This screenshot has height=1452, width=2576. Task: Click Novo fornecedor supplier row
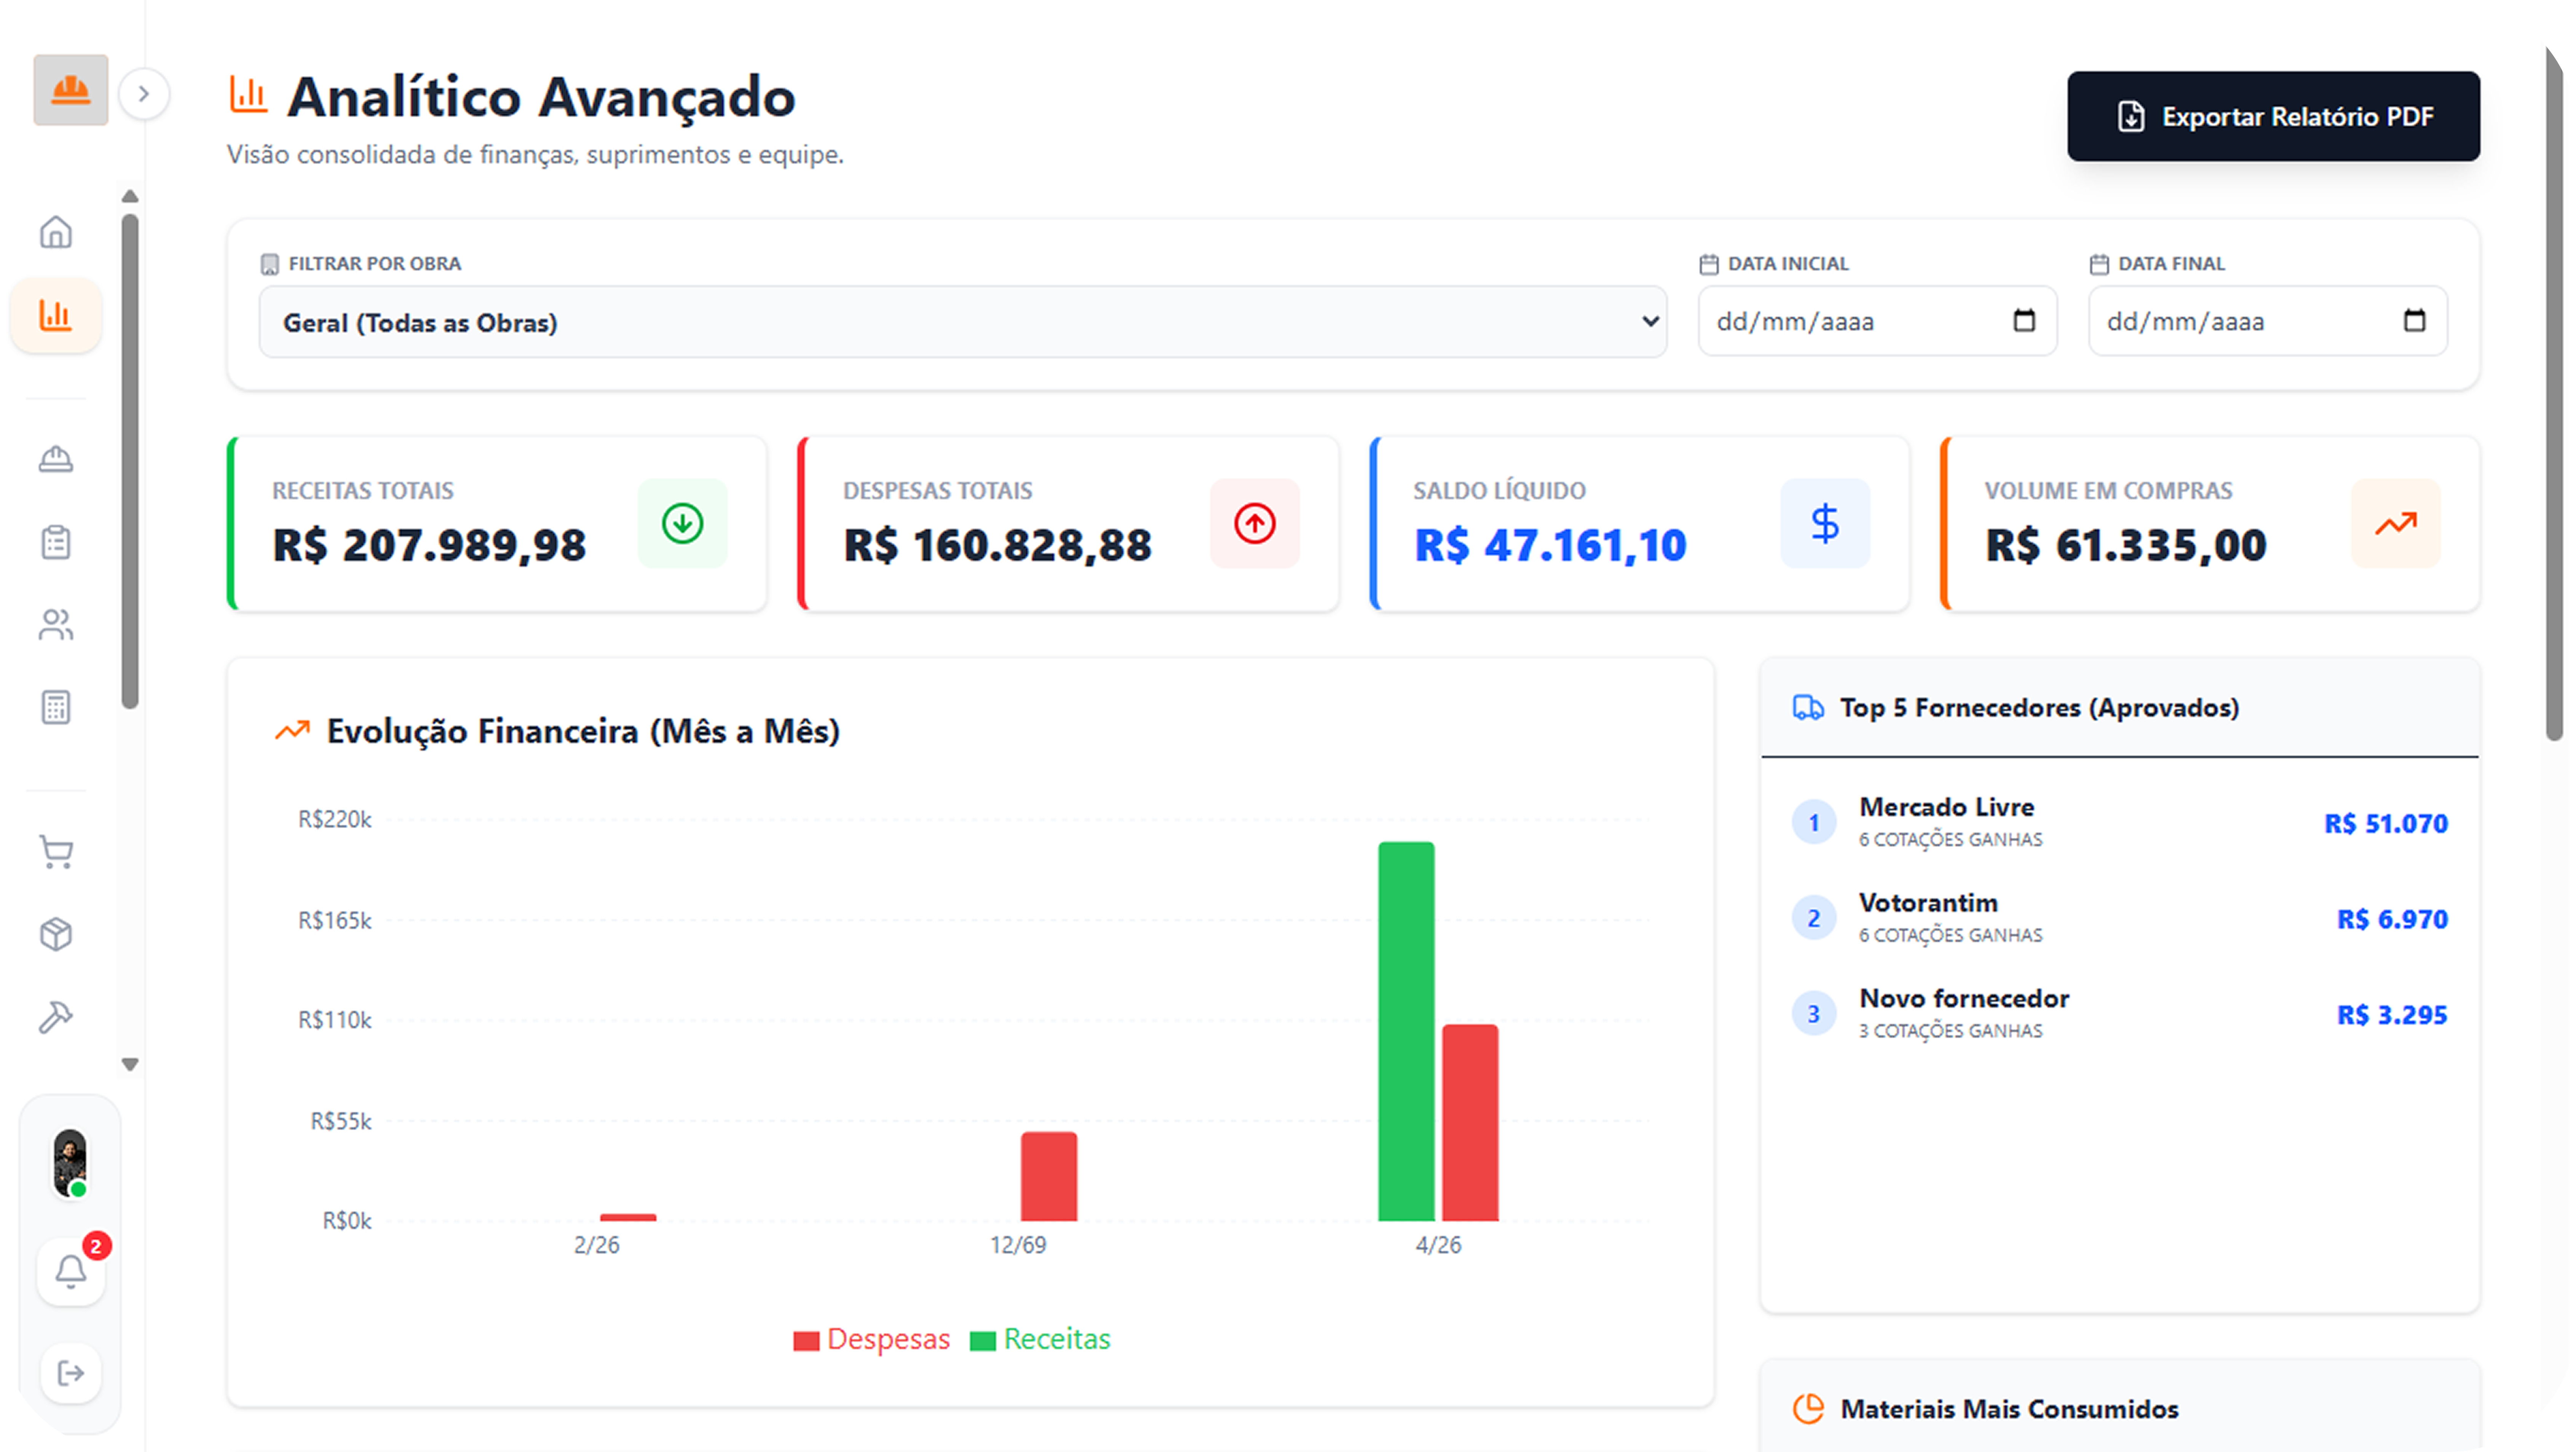click(x=2119, y=1014)
